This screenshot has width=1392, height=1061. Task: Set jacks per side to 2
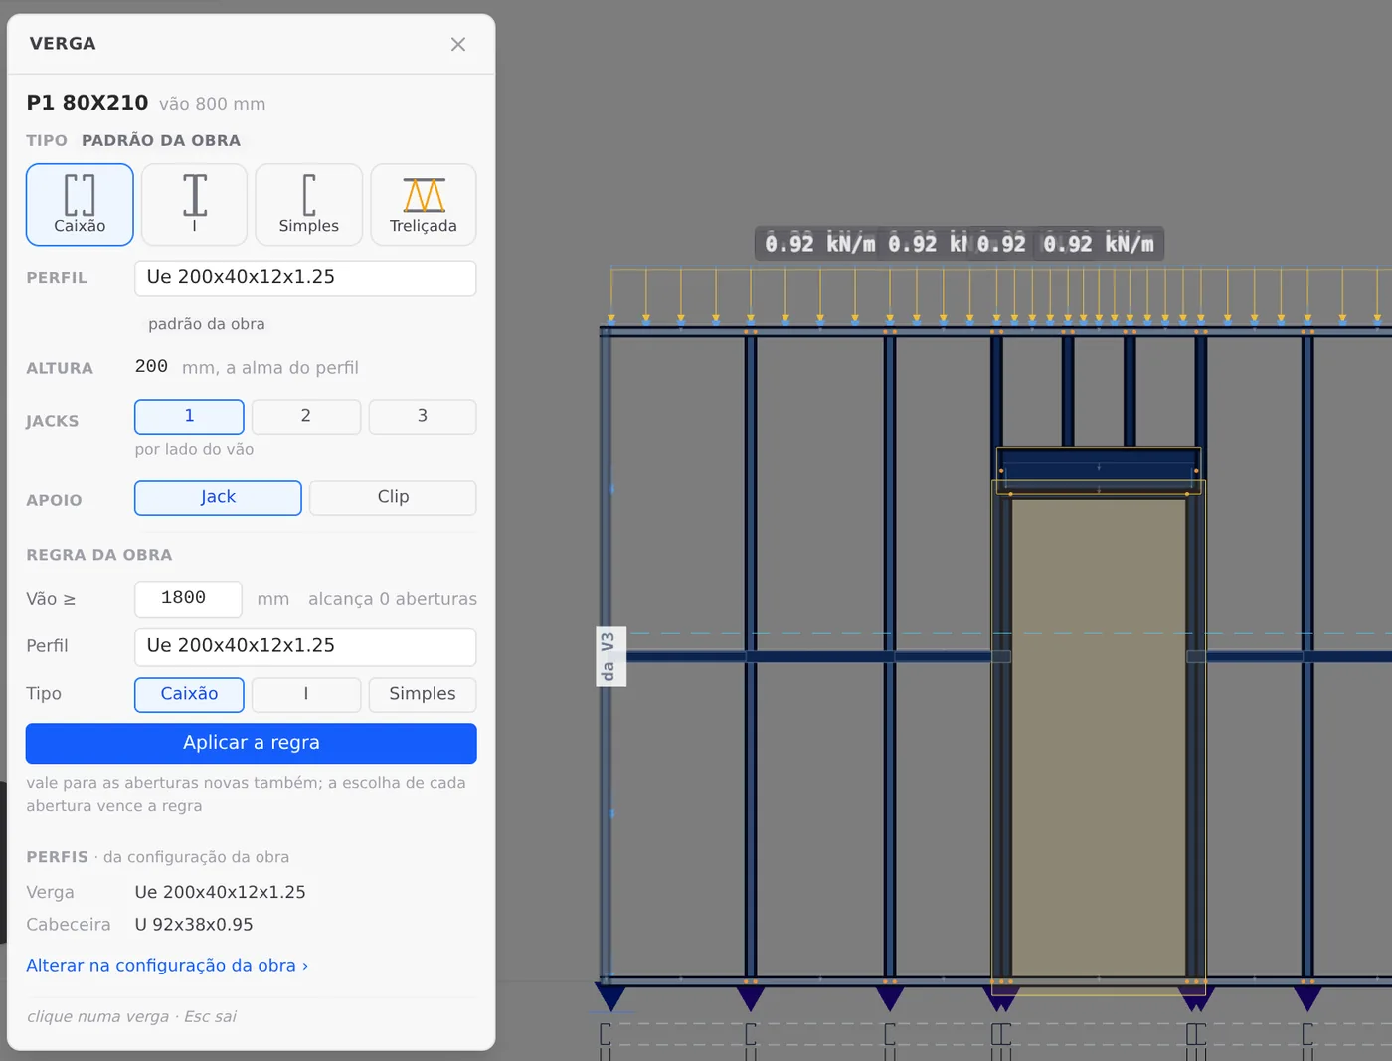tap(305, 416)
